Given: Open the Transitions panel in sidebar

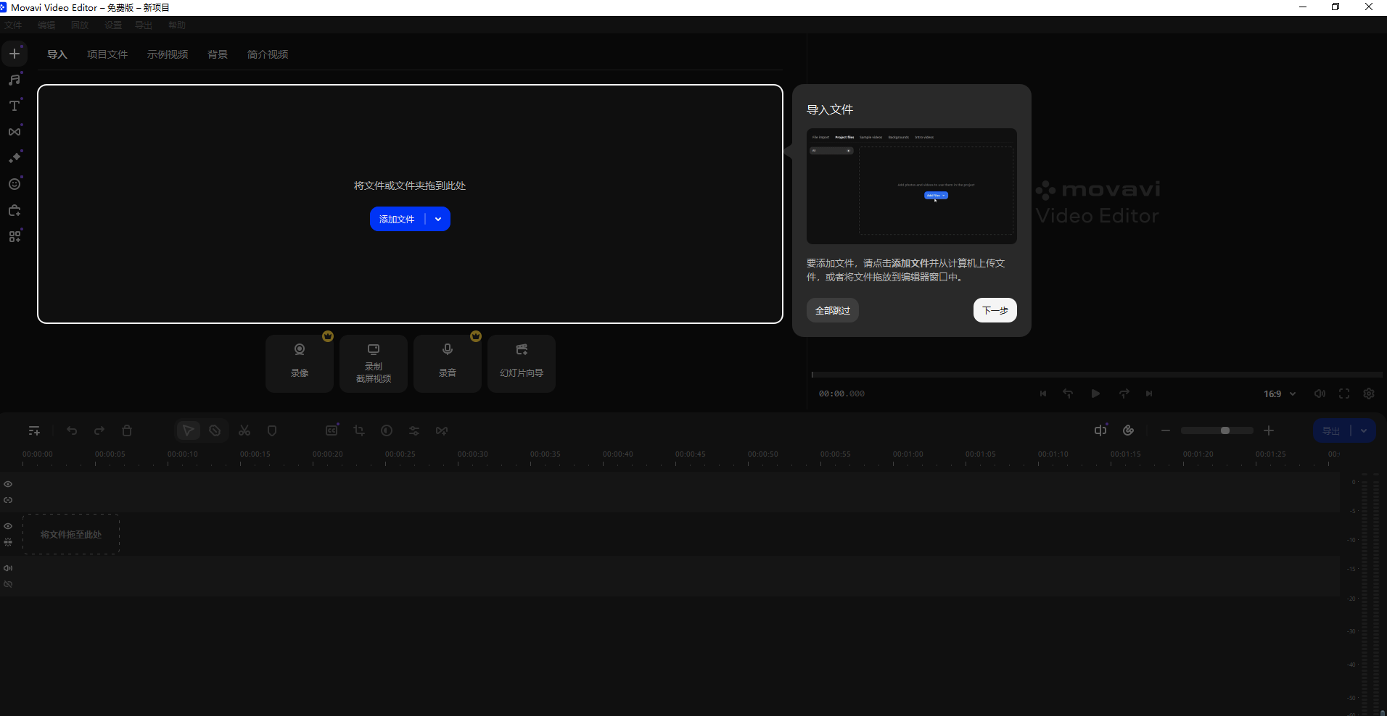Looking at the screenshot, I should pos(15,132).
